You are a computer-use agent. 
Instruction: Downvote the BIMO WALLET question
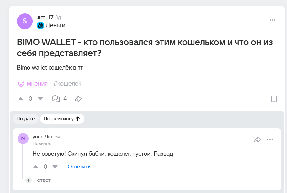pos(40,99)
